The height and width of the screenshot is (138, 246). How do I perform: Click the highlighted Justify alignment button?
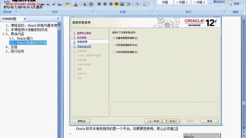coord(116,4)
